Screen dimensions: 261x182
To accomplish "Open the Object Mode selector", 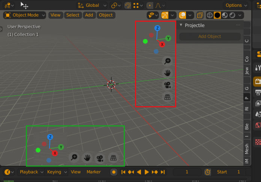I will [x=24, y=15].
